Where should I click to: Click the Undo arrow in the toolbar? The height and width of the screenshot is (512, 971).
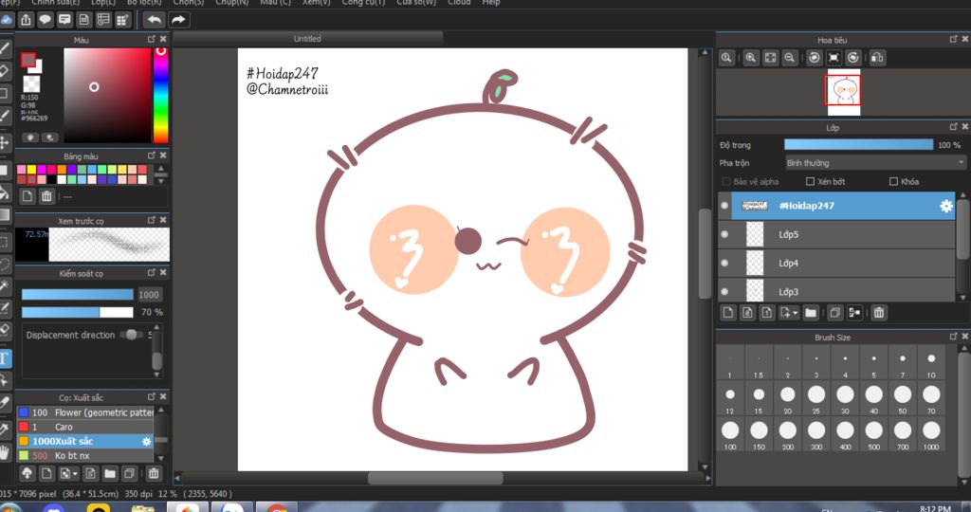tap(155, 20)
